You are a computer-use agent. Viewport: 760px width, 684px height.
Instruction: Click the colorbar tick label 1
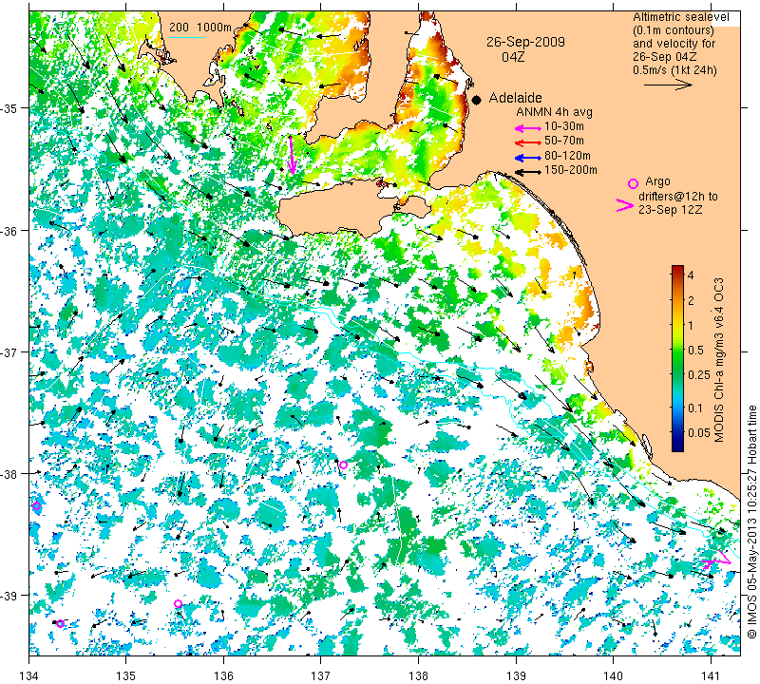point(691,325)
